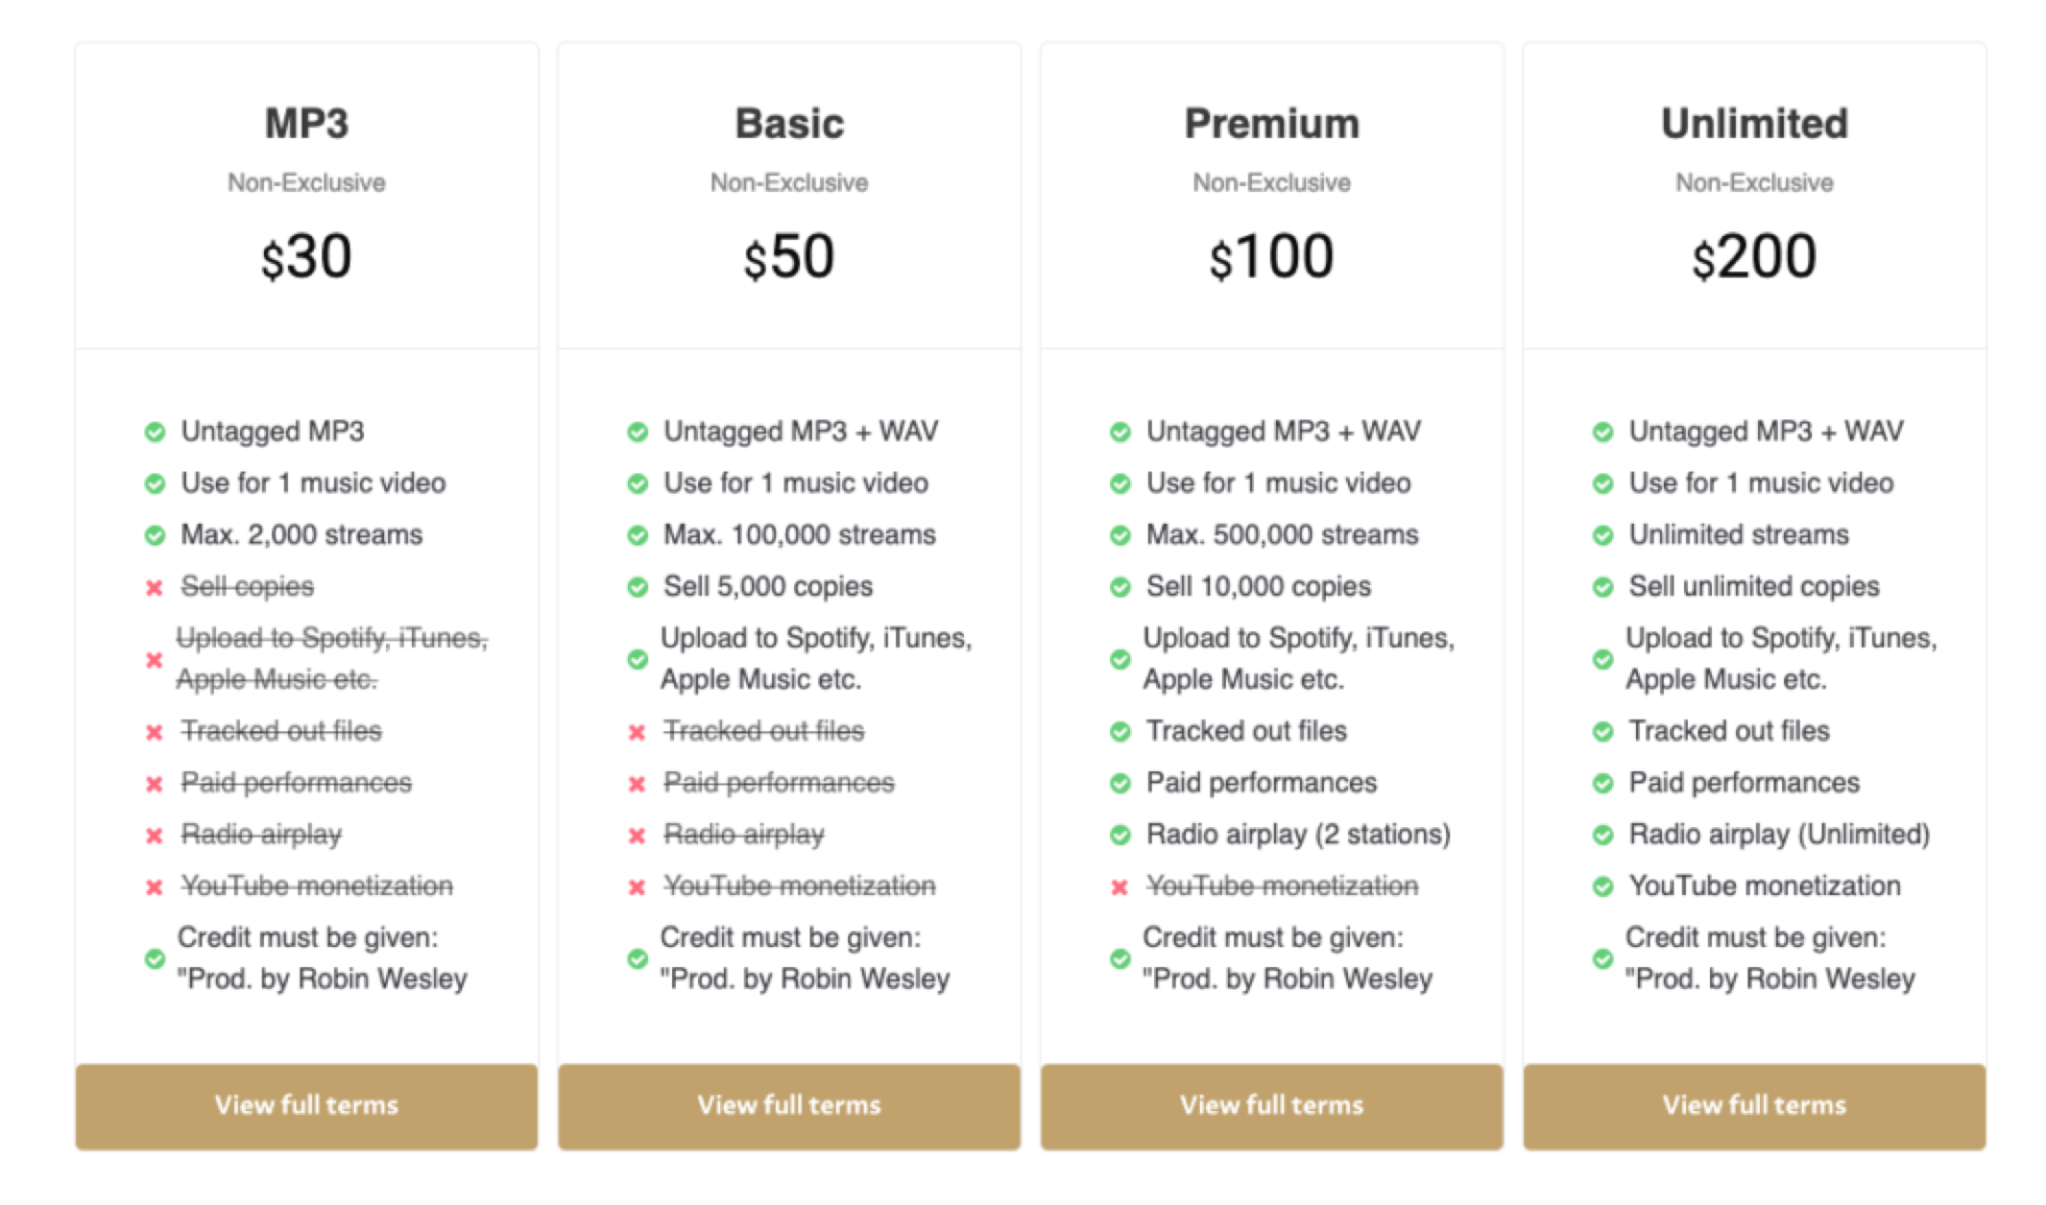Click green check beside Sell 5,000 copies
2046x1205 pixels.
[x=638, y=587]
